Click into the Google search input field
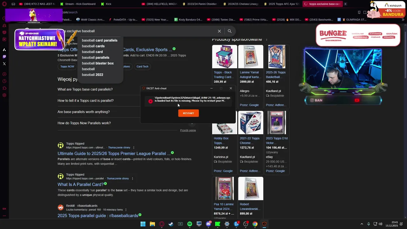The width and height of the screenshot is (407, 229). pyautogui.click(x=137, y=31)
